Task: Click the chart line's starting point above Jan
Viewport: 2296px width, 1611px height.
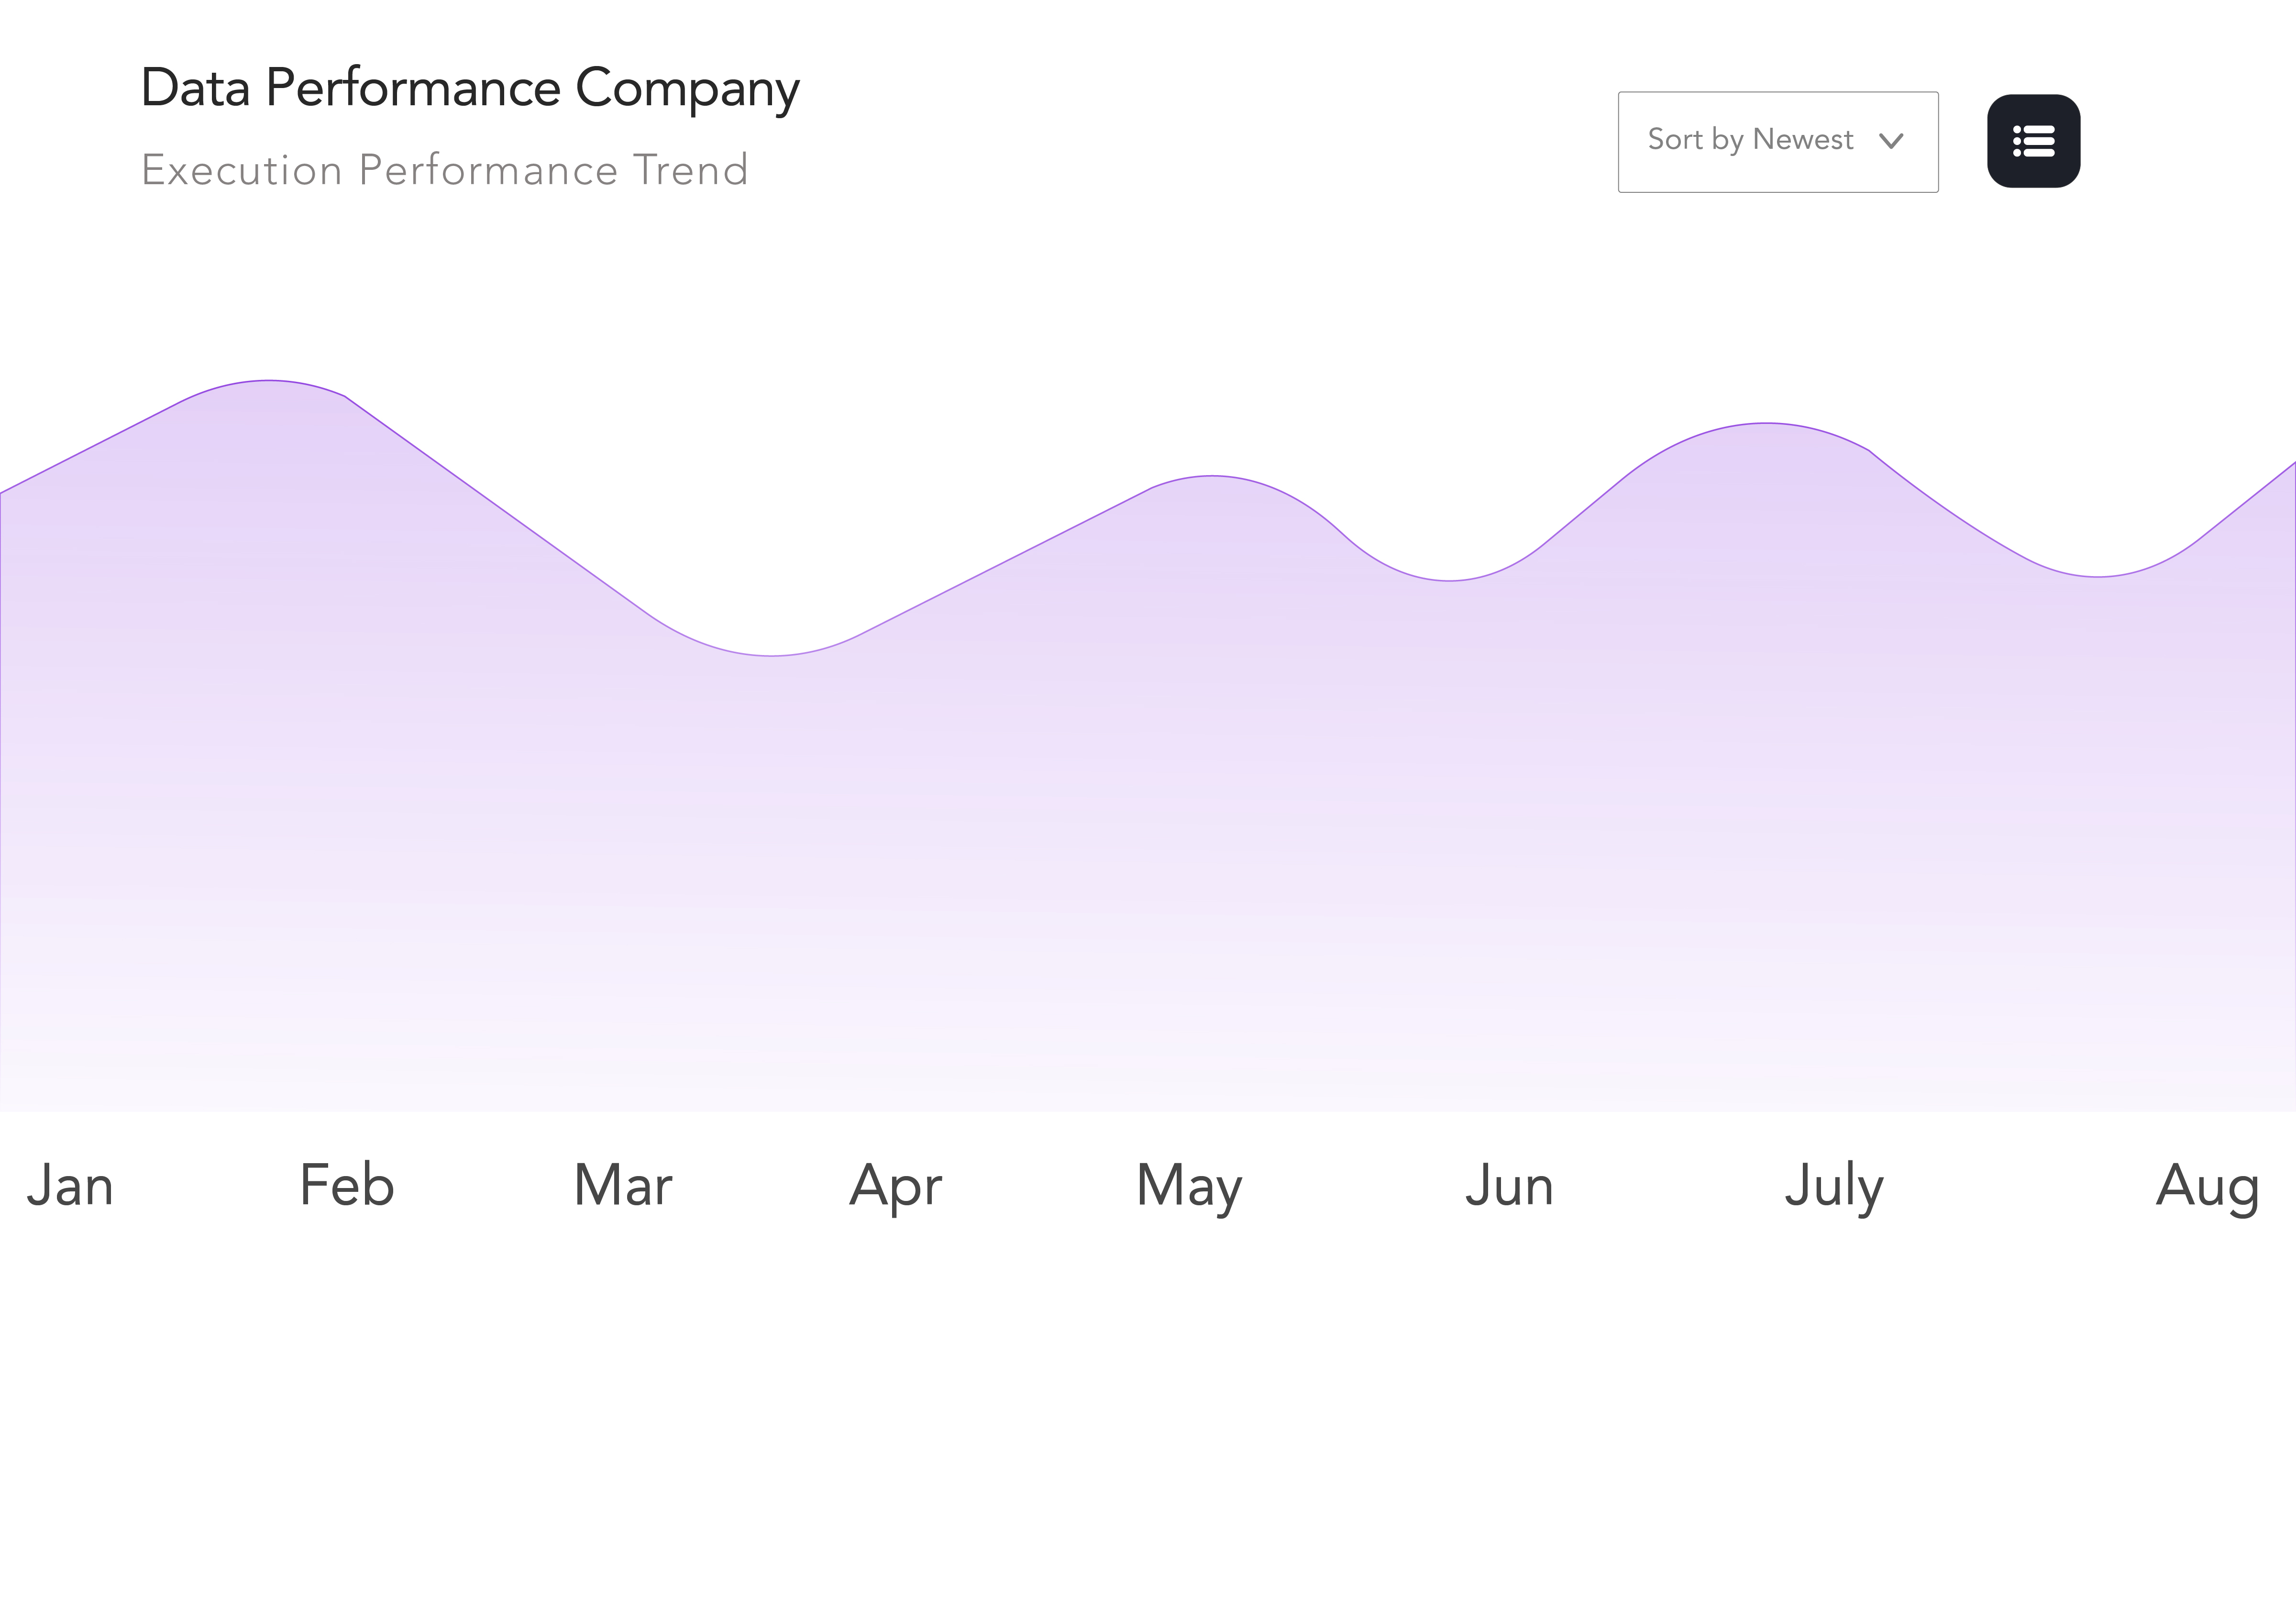Action: pyautogui.click(x=2, y=492)
